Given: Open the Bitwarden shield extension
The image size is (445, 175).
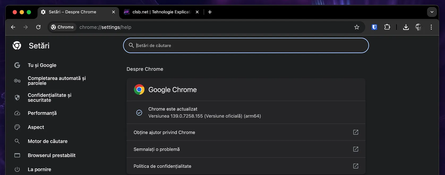Looking at the screenshot, I should coord(374,27).
